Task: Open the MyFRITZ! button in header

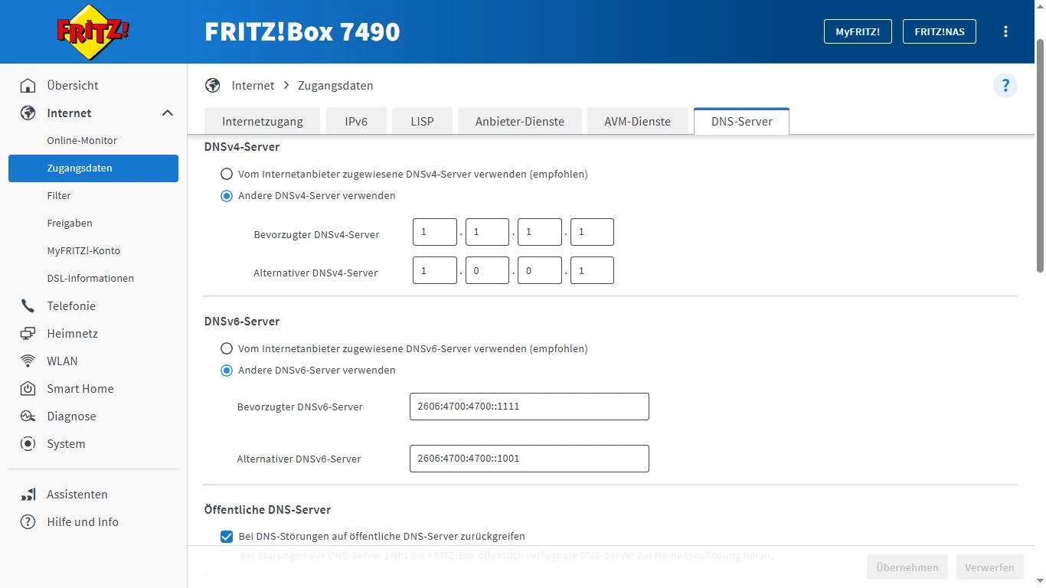Action: (858, 31)
